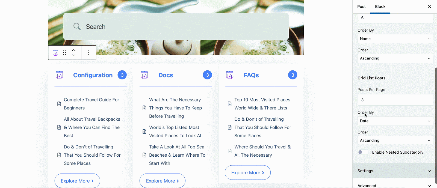Open the Grid List Posts Order dropdown
The width and height of the screenshot is (437, 188).
pyautogui.click(x=395, y=140)
